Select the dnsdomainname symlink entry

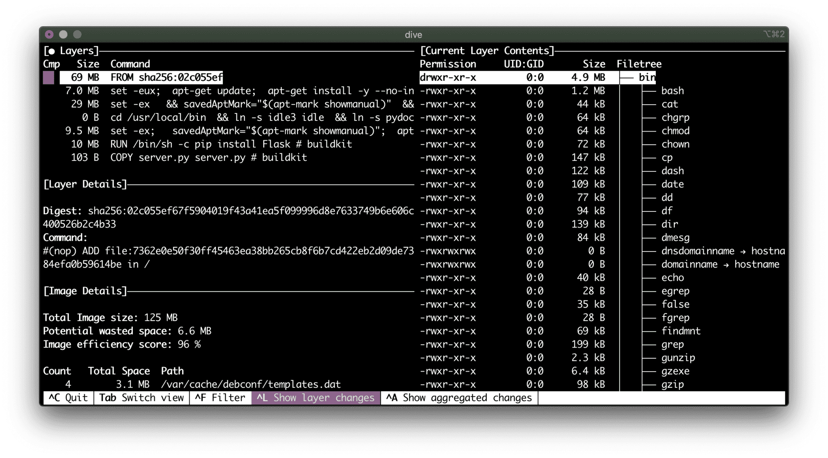[x=697, y=251]
